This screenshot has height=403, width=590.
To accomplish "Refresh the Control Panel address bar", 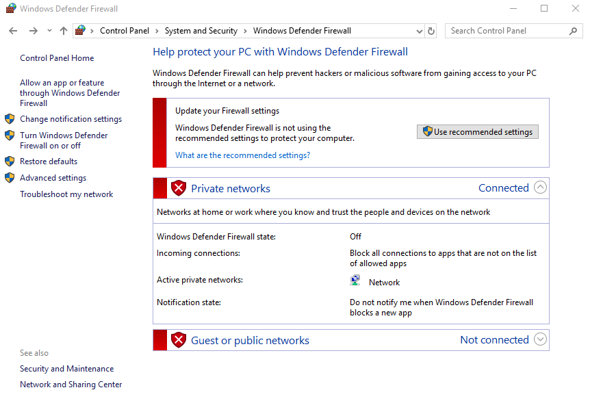I will pyautogui.click(x=431, y=31).
